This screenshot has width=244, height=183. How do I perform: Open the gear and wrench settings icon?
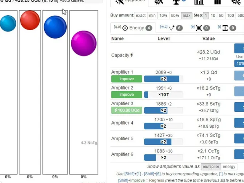pos(236,2)
